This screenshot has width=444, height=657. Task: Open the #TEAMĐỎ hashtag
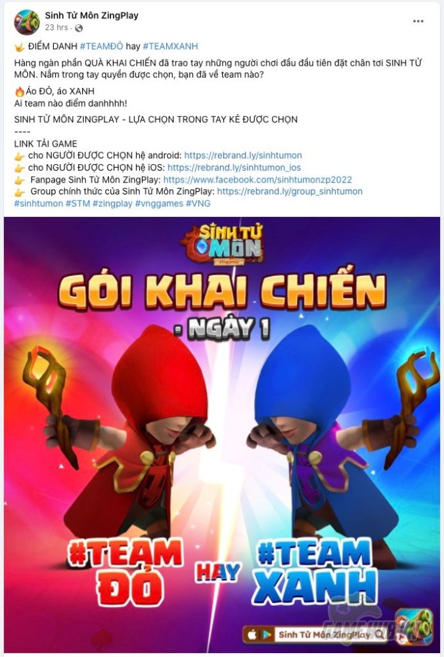click(x=101, y=46)
